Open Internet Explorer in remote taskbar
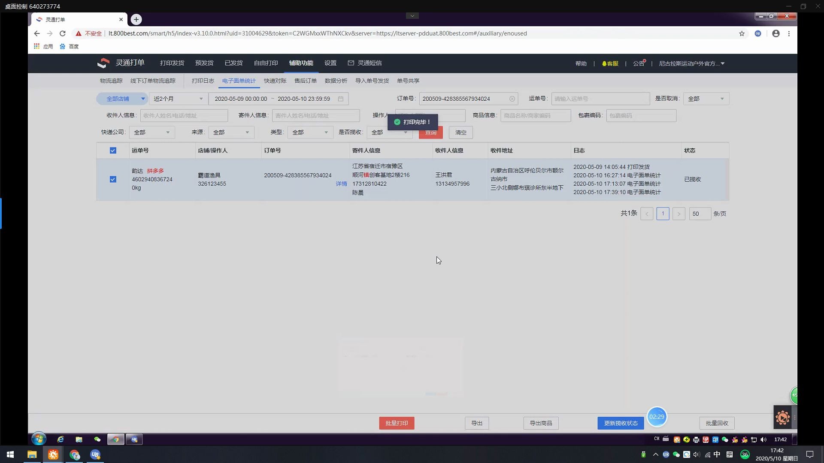This screenshot has width=824, height=463. tap(61, 439)
